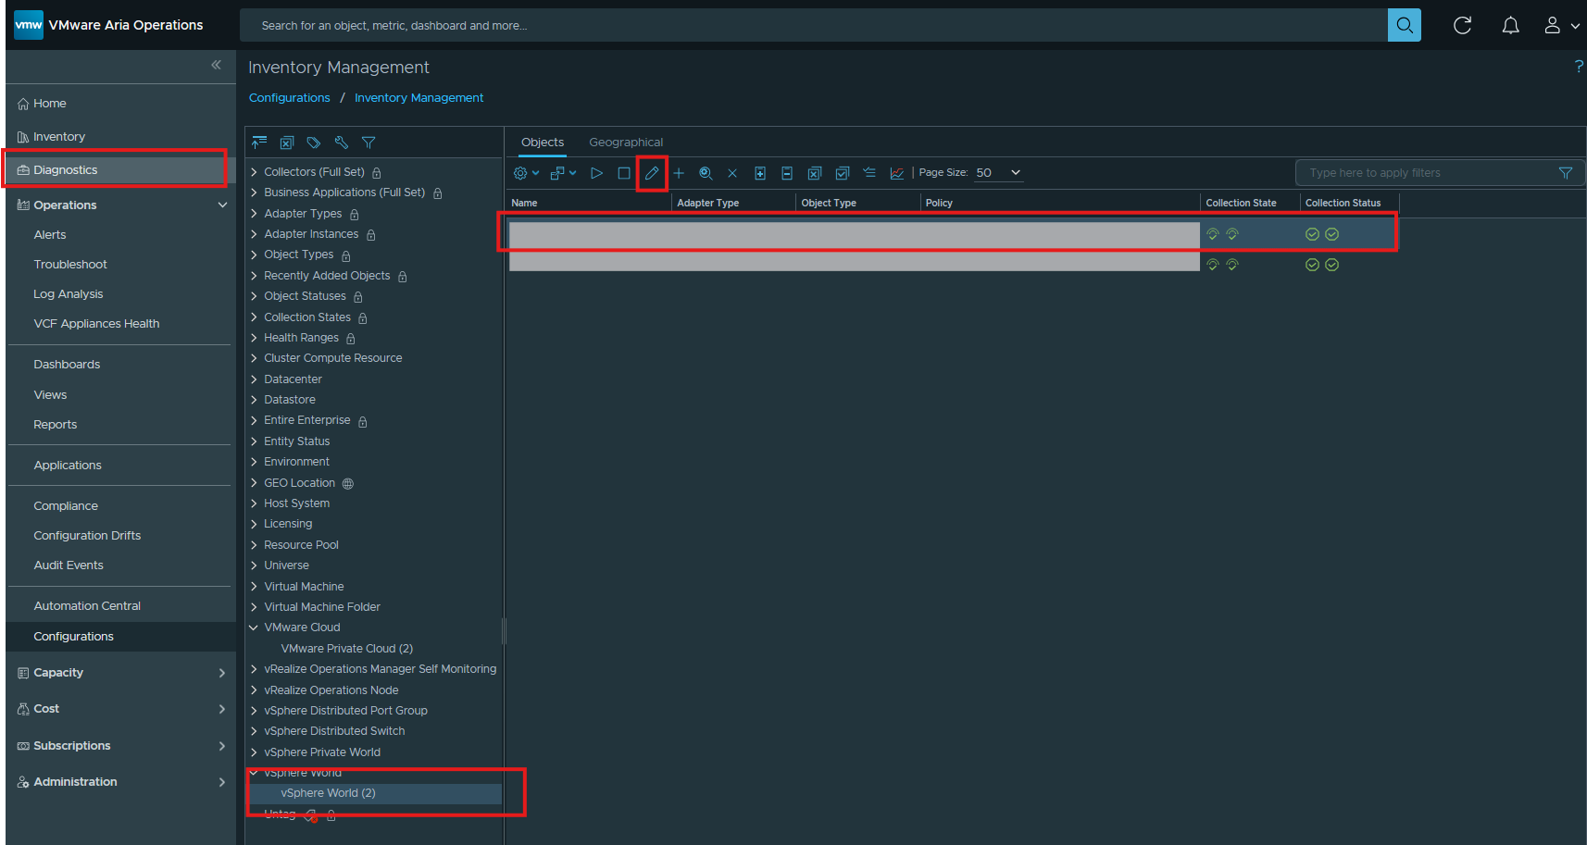Stop collecting with the square icon
Viewport: 1587px width, 845px height.
pos(624,173)
